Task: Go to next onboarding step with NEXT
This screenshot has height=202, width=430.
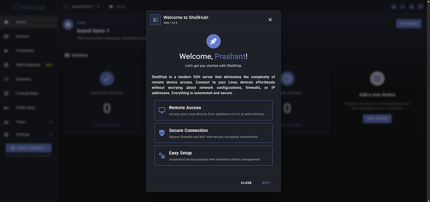Action: tap(266, 183)
